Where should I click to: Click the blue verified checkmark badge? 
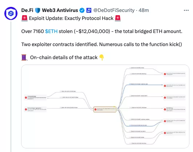click(x=82, y=10)
